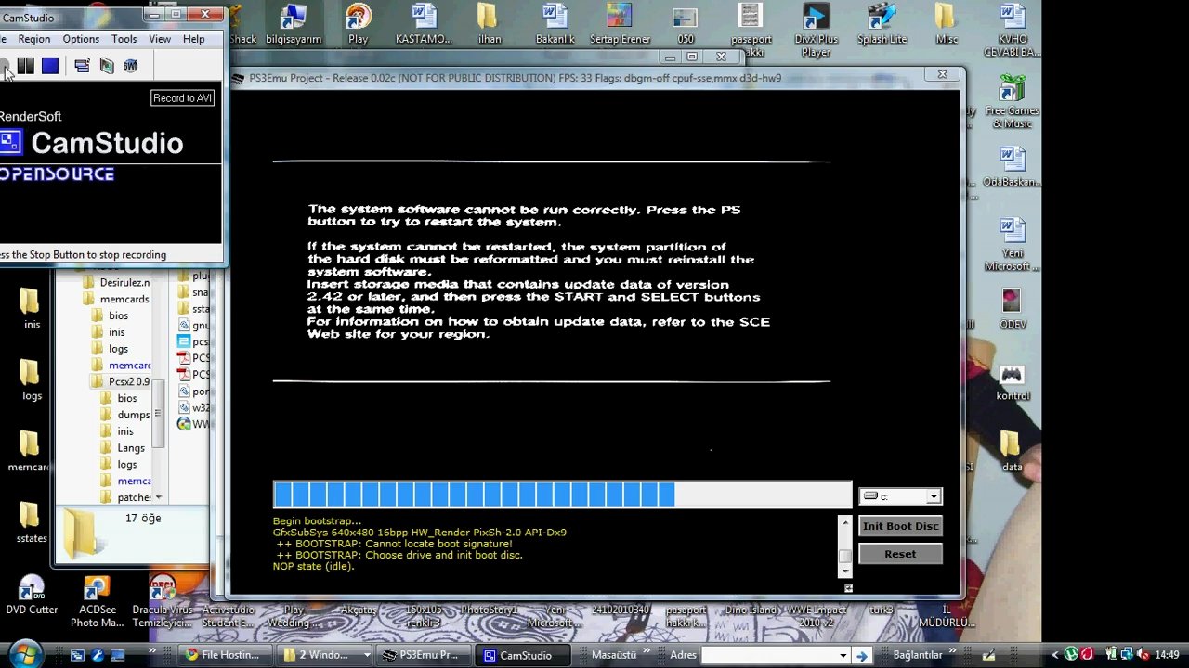Select Free Games & Music icon
Screen dimensions: 1189x668
coord(1012,102)
